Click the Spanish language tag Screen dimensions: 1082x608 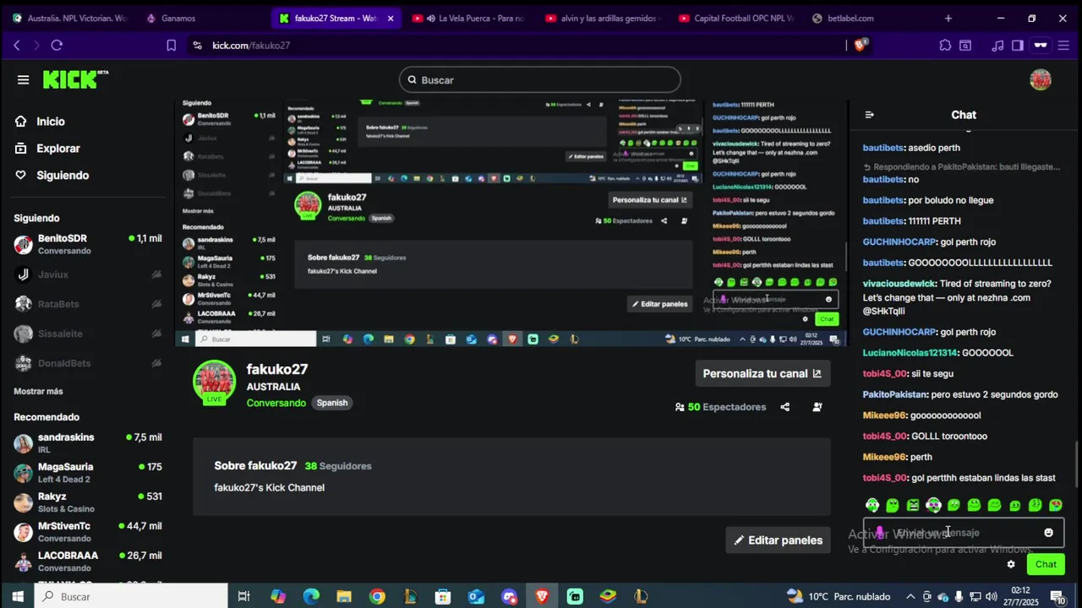332,403
